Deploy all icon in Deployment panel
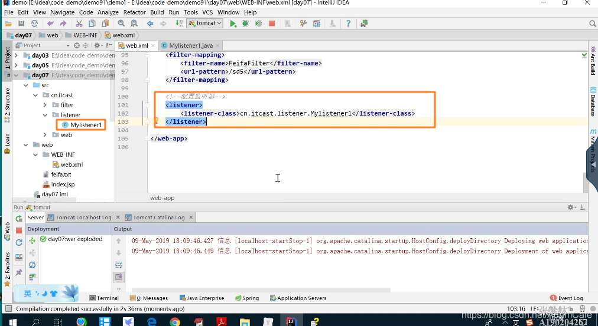The height and width of the screenshot is (326, 598). [32, 241]
